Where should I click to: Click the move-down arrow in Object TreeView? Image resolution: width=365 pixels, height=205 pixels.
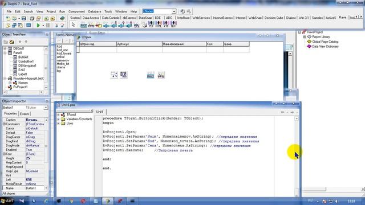point(26,42)
